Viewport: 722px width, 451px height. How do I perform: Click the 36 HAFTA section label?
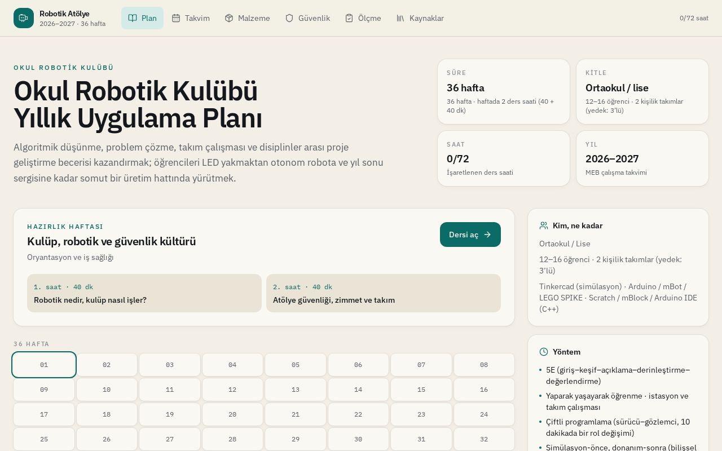tap(32, 344)
